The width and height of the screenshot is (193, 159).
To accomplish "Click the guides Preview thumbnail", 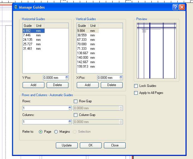I will pos(156,51).
